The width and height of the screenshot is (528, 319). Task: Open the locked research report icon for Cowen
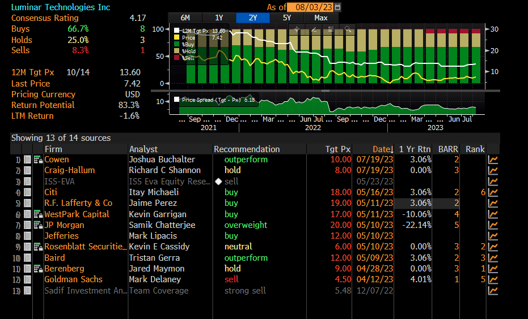tap(38, 160)
